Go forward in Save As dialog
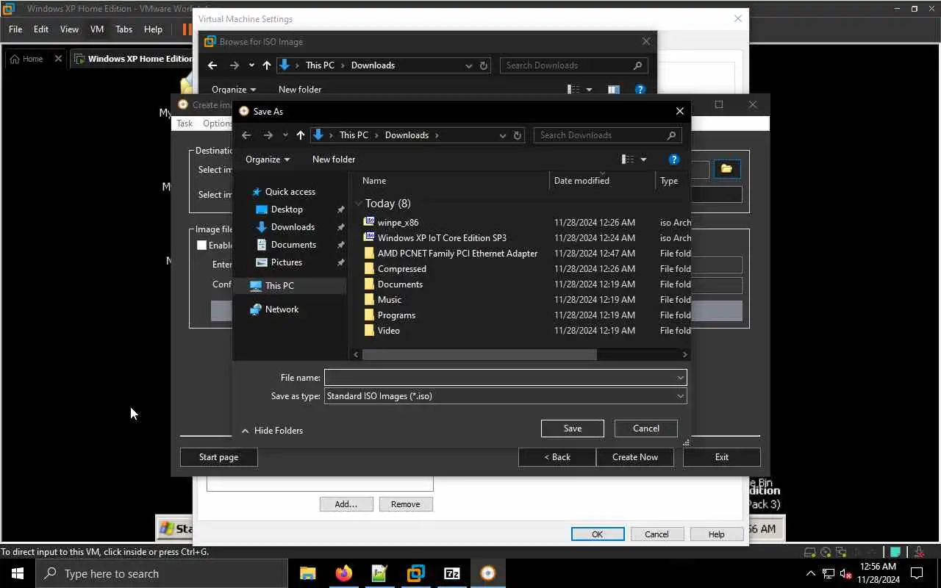The height and width of the screenshot is (588, 941). (268, 135)
